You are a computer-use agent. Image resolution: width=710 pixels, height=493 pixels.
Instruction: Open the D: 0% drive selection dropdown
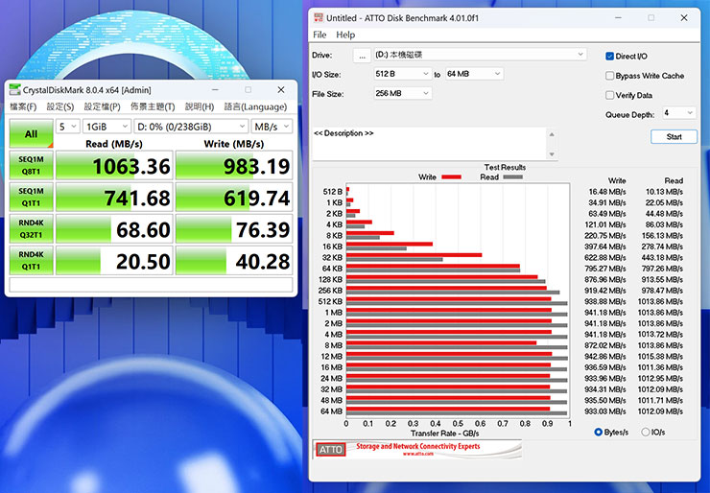(x=191, y=127)
